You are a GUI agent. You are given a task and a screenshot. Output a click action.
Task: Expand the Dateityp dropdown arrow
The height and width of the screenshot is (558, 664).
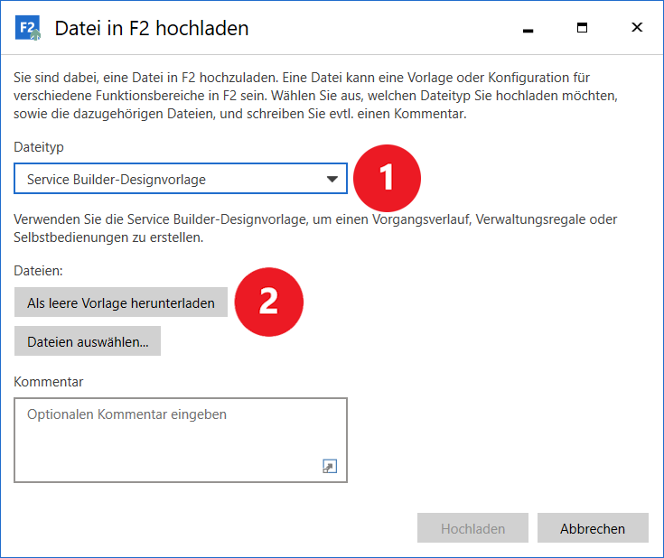[x=332, y=179]
